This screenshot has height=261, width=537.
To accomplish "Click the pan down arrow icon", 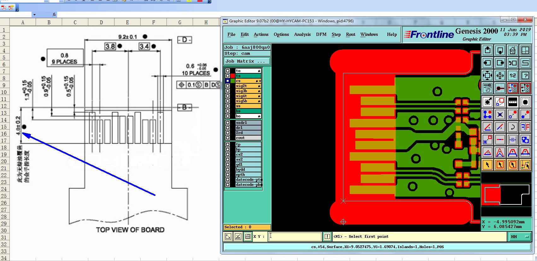I will [500, 50].
